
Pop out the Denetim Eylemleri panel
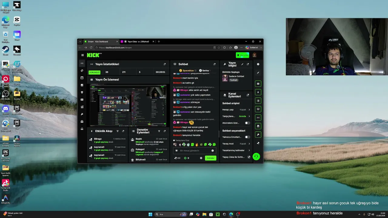[165, 131]
